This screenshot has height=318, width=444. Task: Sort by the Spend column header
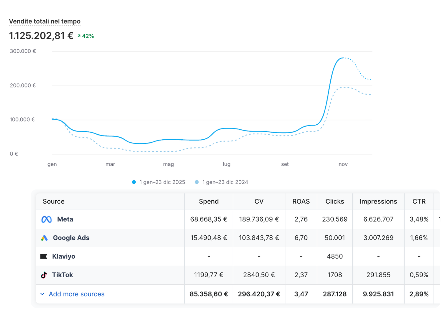(x=208, y=201)
